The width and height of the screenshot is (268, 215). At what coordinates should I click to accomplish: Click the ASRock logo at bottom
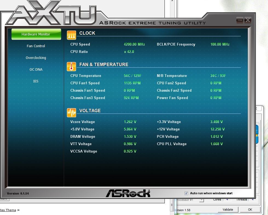pyautogui.click(x=128, y=193)
